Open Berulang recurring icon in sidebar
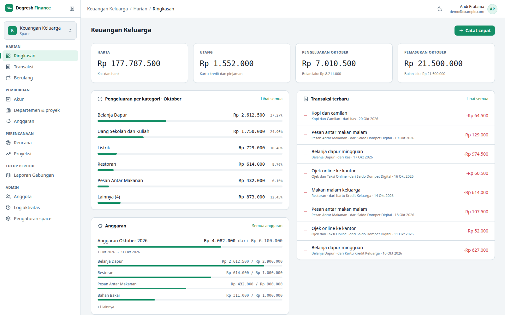Image resolution: width=505 pixels, height=315 pixels. 8,78
